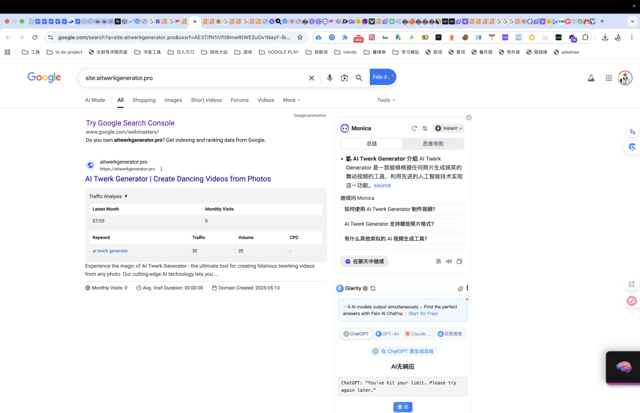The width and height of the screenshot is (640, 413).
Task: Open brain floating widget thumbnail
Action: (623, 367)
